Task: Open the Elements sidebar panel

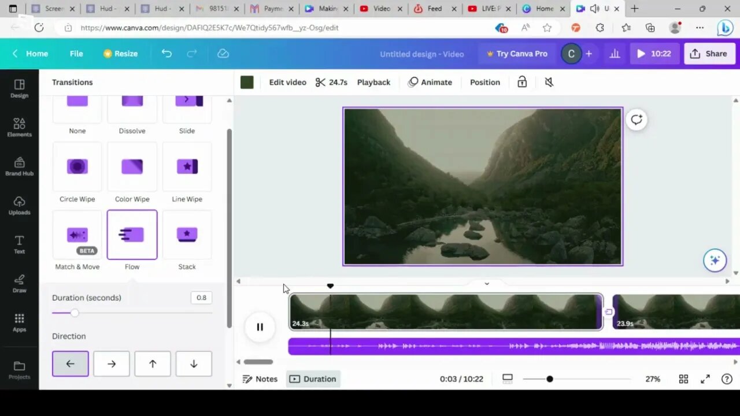Action: 19,128
